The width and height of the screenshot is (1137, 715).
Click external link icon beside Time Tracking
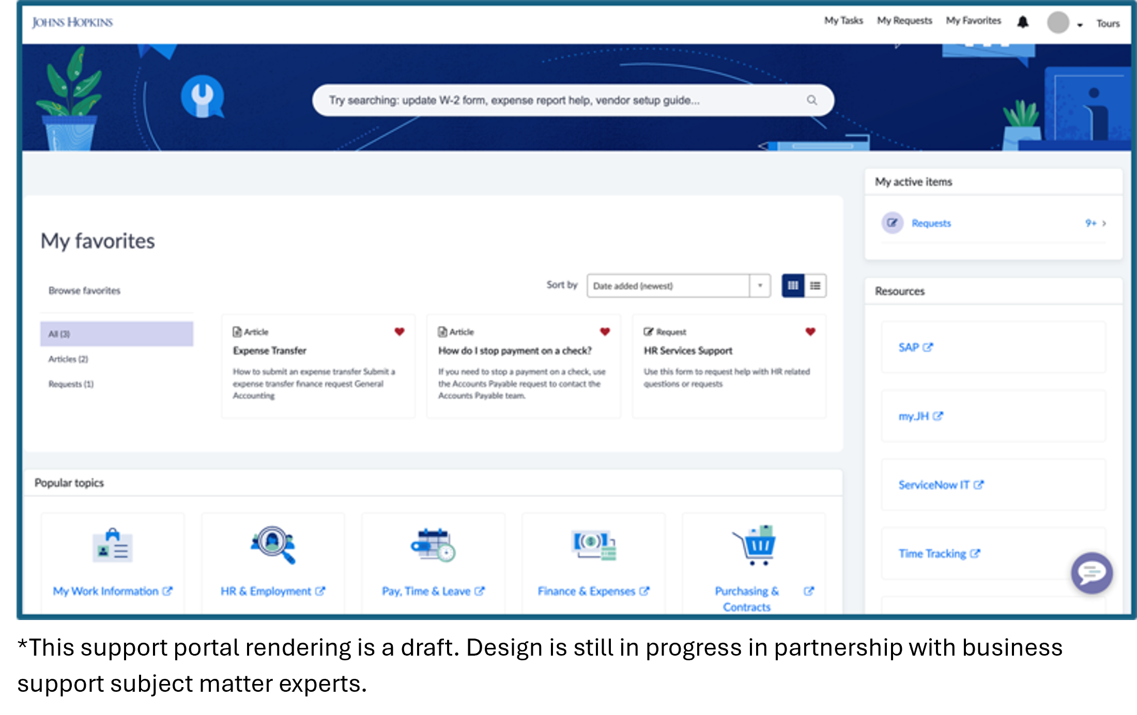click(975, 553)
